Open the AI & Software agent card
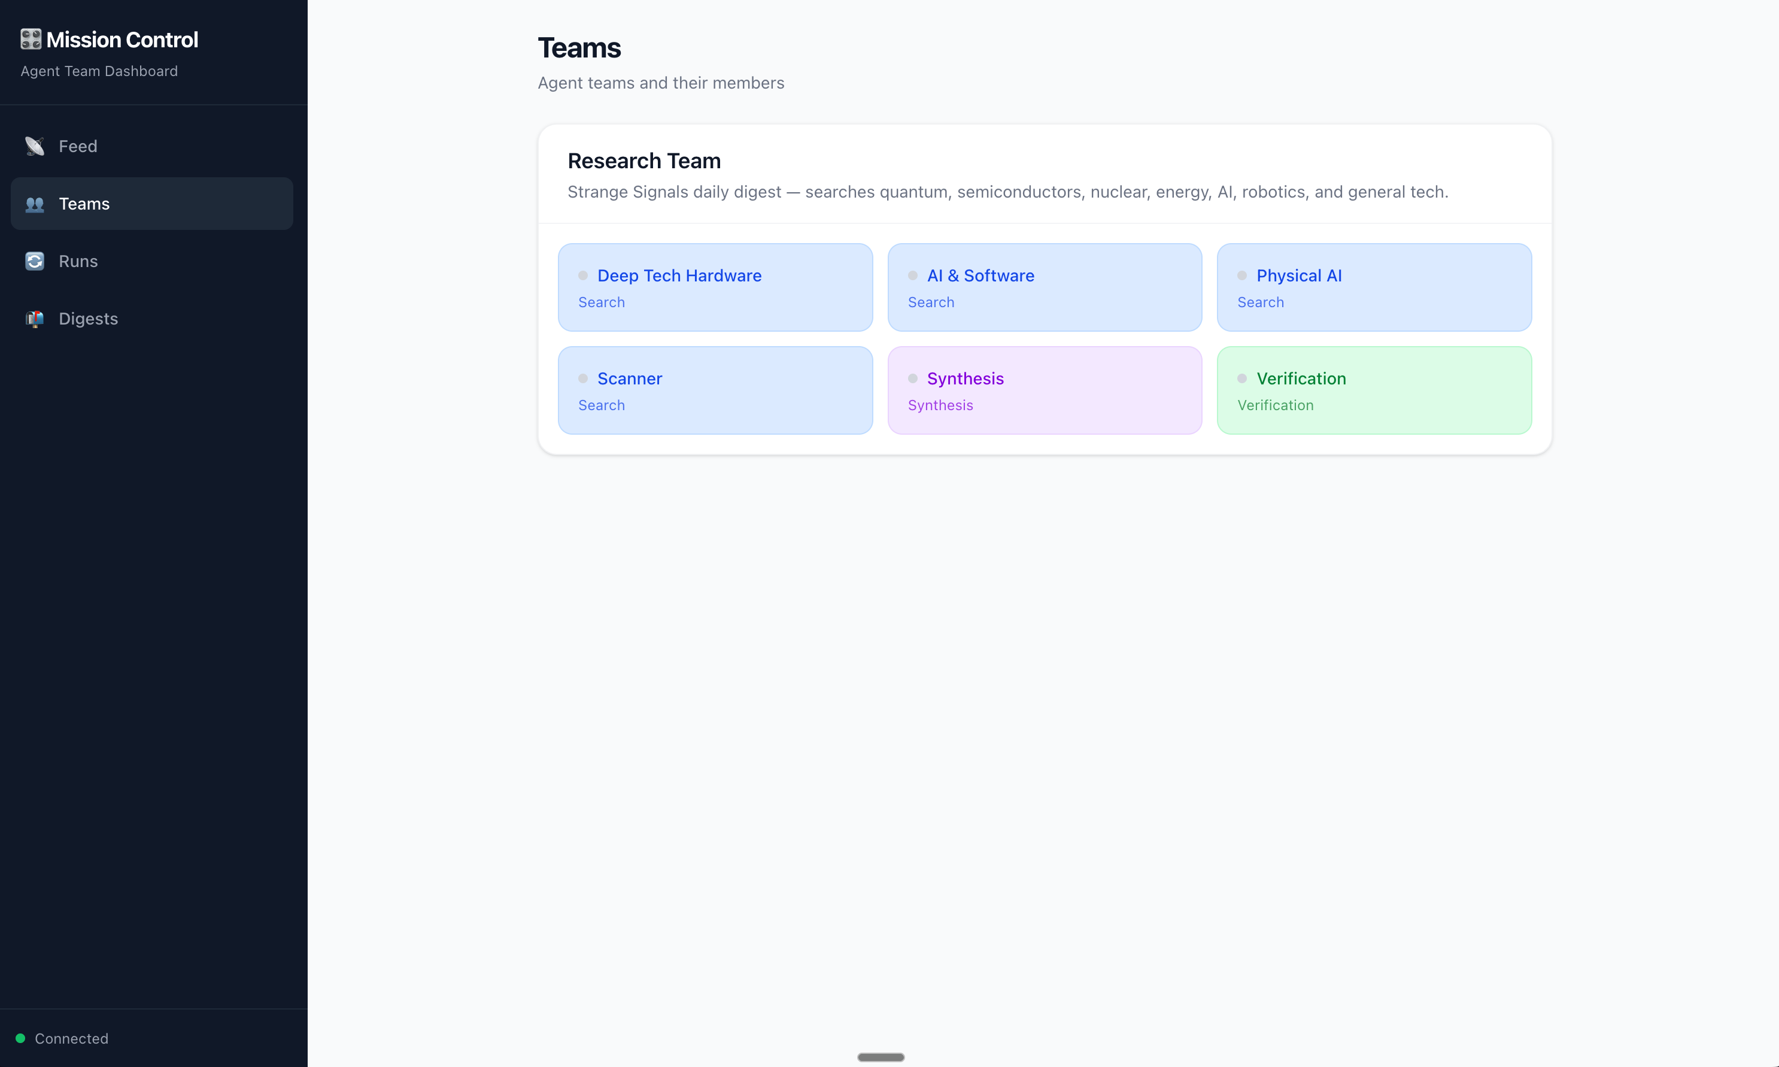The image size is (1779, 1067). [1045, 287]
